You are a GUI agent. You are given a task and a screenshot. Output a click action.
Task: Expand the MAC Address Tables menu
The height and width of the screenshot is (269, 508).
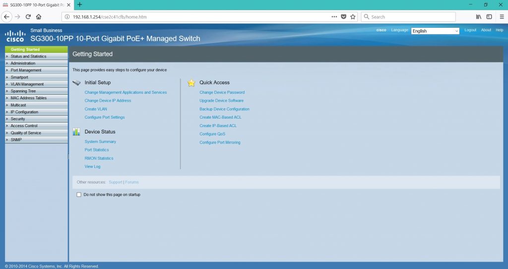36,98
